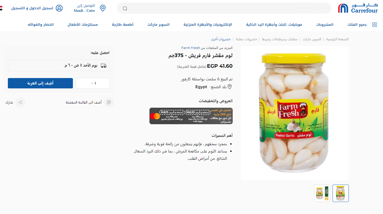The width and height of the screenshot is (383, 214).
Task: Click the Mastercard discount offer banner
Action: click(x=191, y=116)
